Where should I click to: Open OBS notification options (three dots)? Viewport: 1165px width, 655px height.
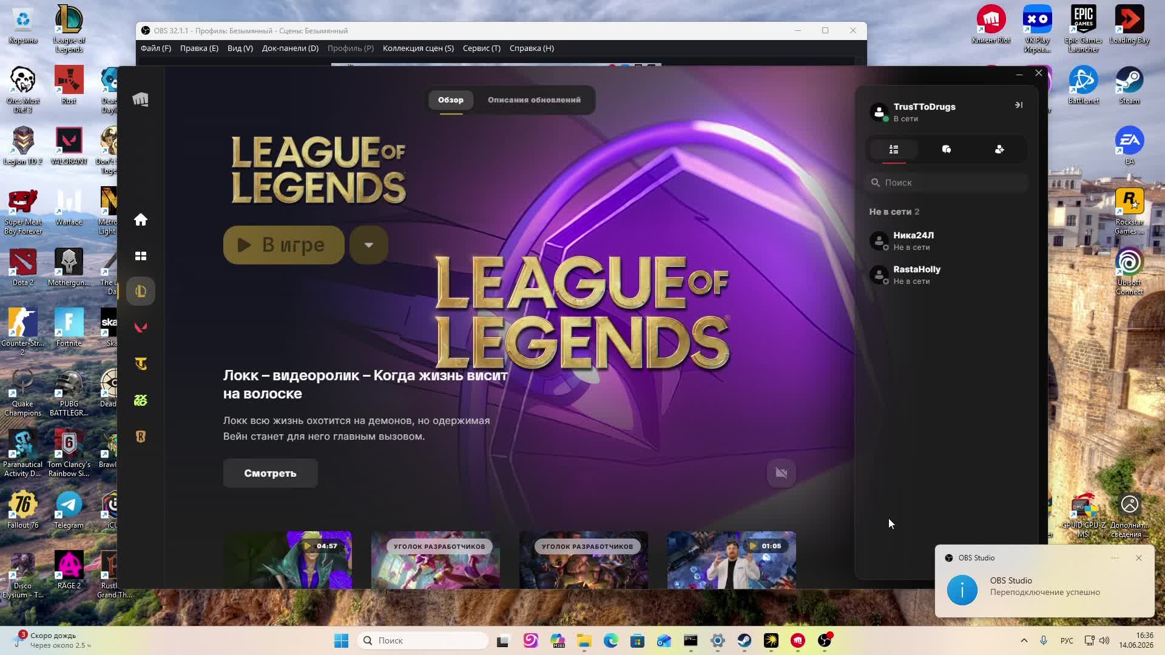click(1115, 558)
